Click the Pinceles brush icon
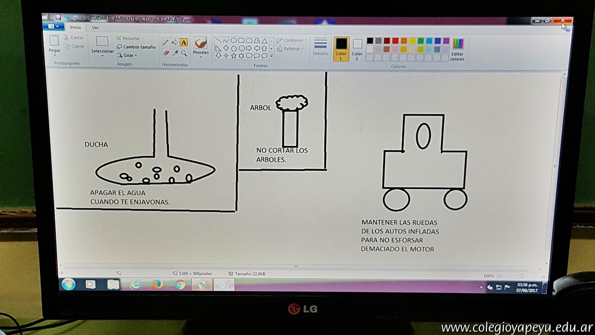Viewport: 595px width, 335px height. point(200,43)
